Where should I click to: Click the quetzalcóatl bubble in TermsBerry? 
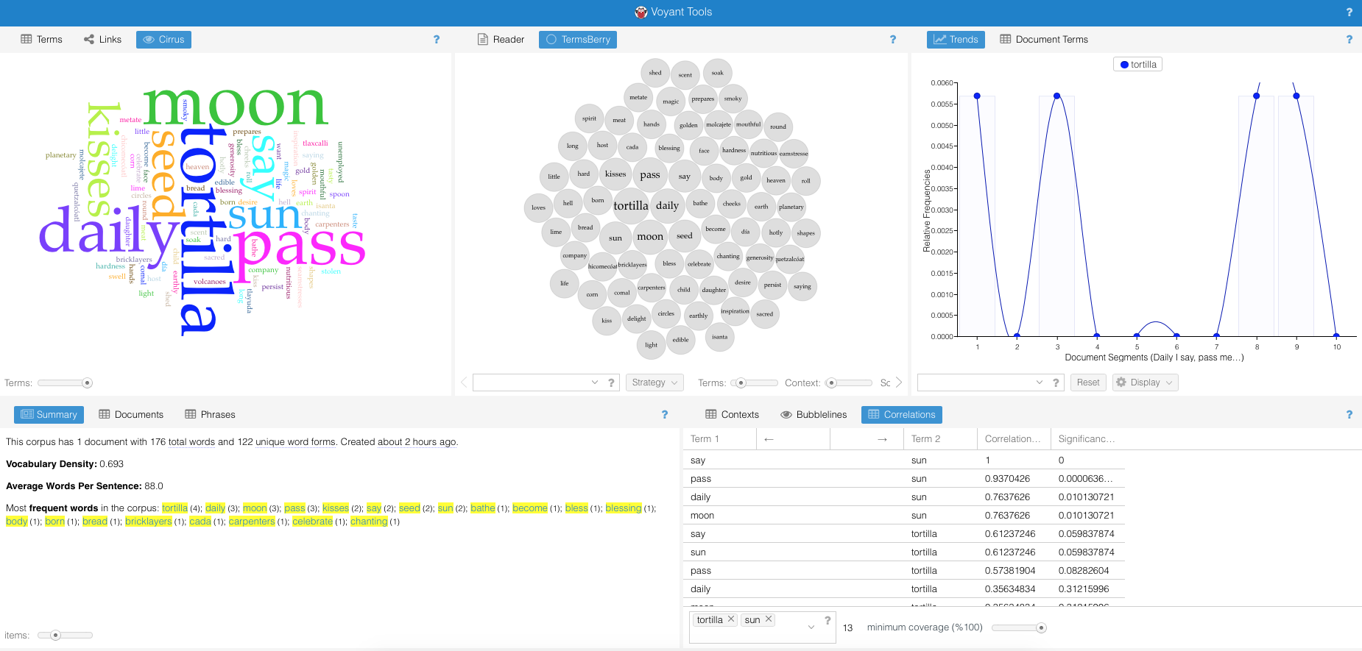click(x=790, y=259)
